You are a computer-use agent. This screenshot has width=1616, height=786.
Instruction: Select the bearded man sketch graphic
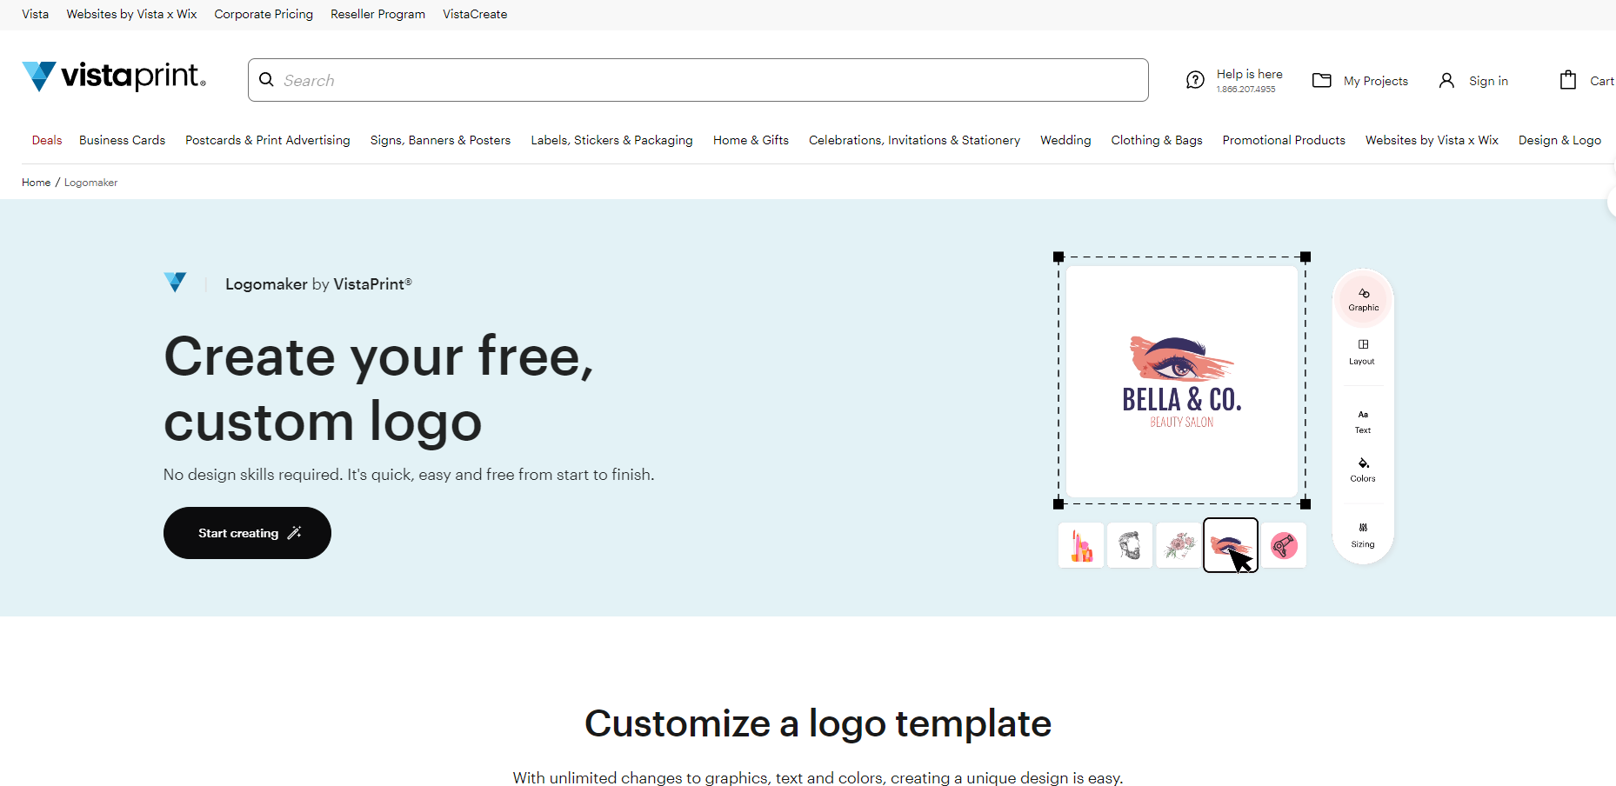(1129, 545)
